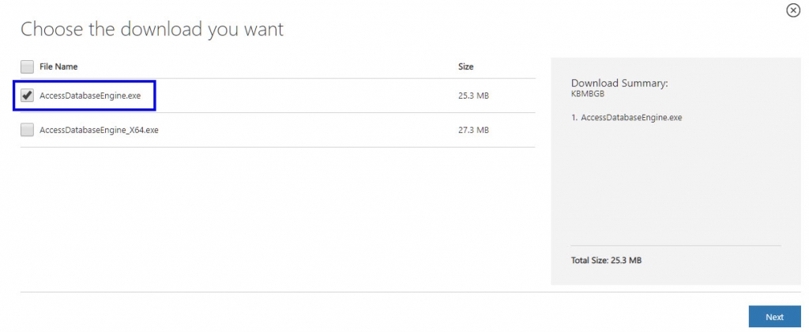
Task: Close the download dialog with the X icon
Action: (793, 10)
